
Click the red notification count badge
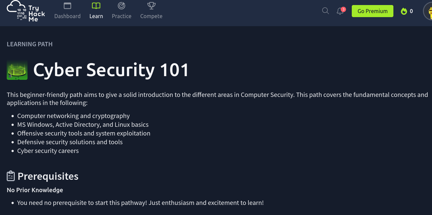(343, 9)
